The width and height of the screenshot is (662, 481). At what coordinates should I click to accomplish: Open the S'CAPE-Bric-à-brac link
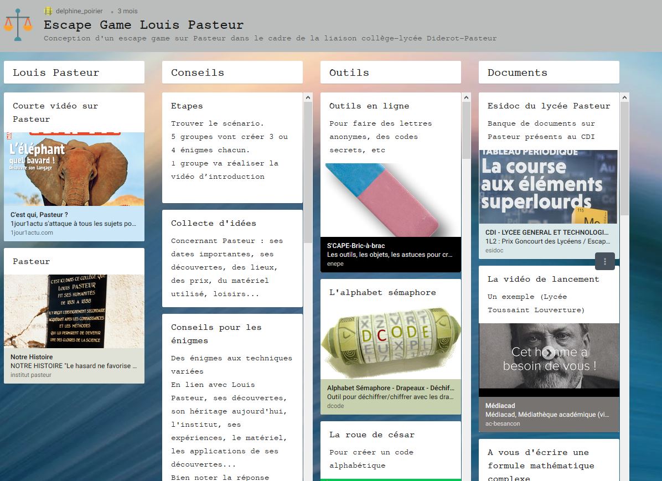point(391,254)
